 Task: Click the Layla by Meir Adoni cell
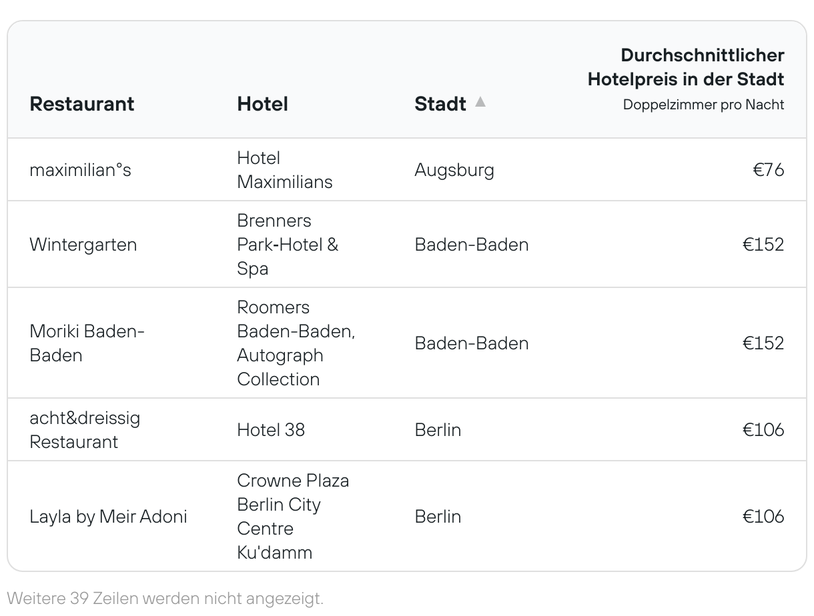(x=109, y=517)
